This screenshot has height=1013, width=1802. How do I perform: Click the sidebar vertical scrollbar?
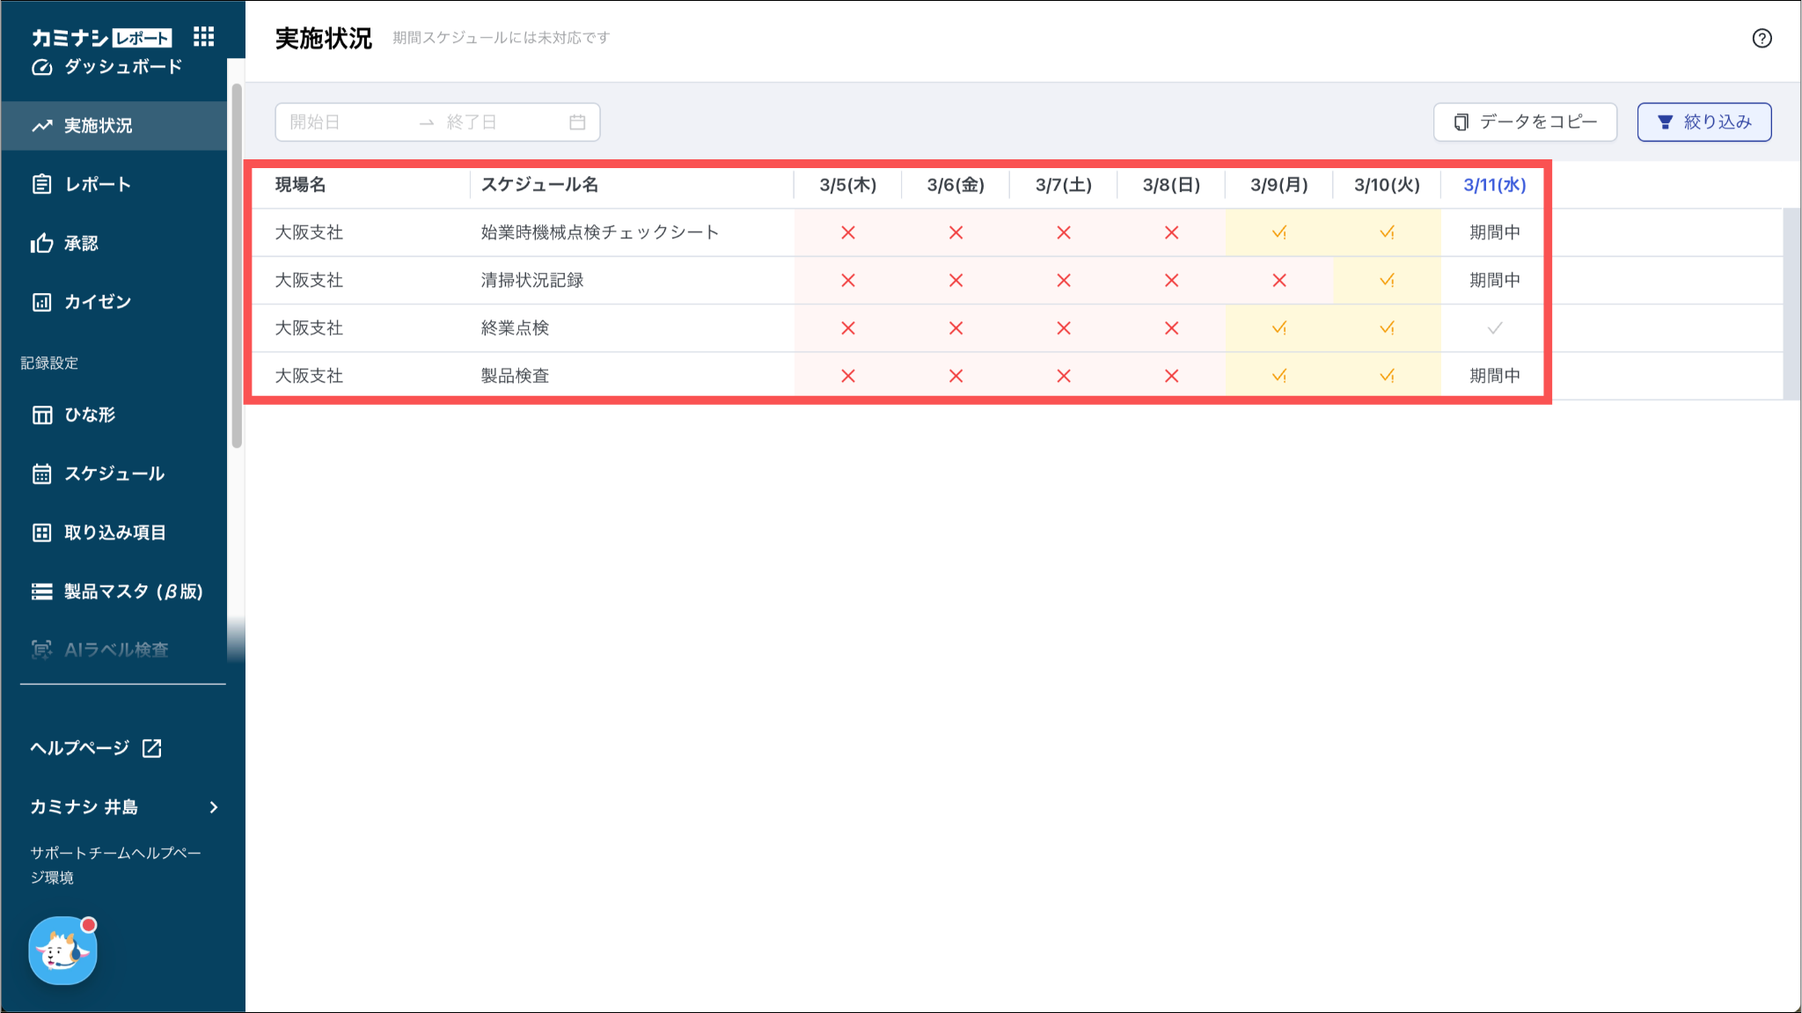click(236, 264)
